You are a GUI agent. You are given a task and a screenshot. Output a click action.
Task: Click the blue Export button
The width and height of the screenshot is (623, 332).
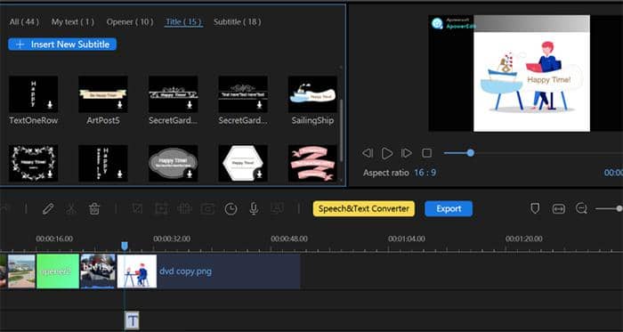(x=449, y=208)
